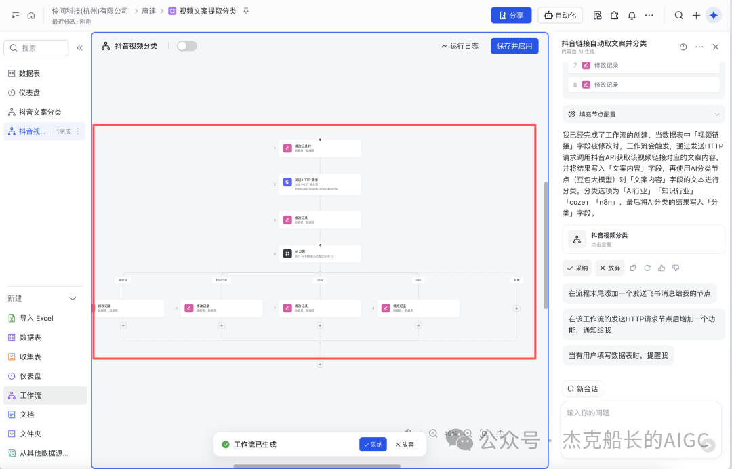Select the 修改记录时 trigger node

[320, 148]
